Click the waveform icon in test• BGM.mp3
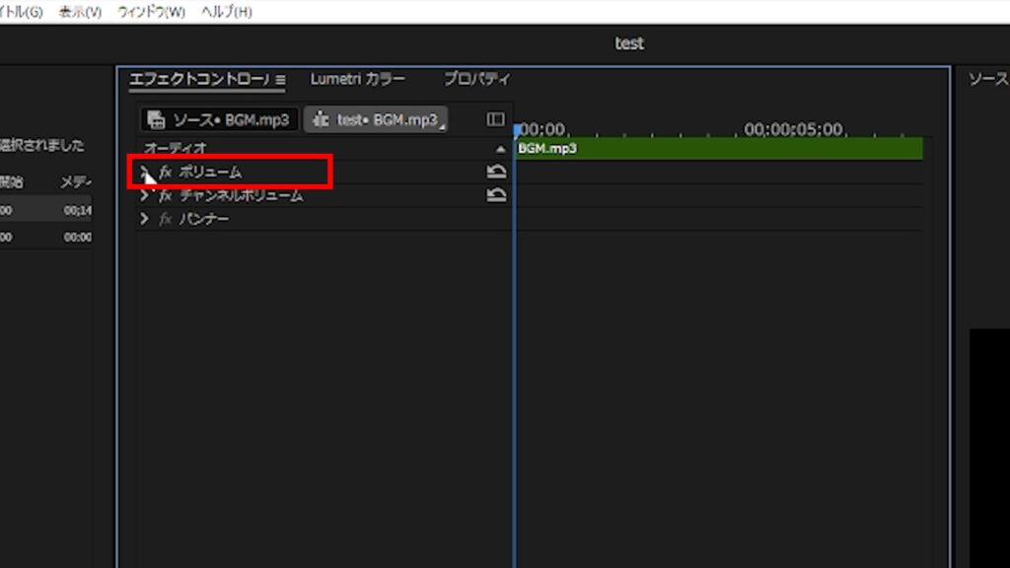Screen dimensions: 1010x568 pos(321,120)
